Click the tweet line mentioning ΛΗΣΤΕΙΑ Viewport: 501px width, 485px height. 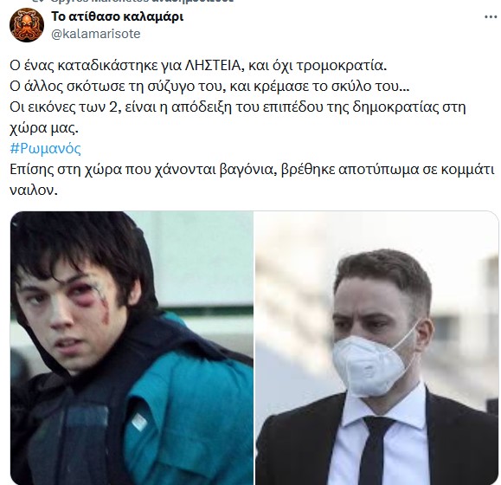198,66
